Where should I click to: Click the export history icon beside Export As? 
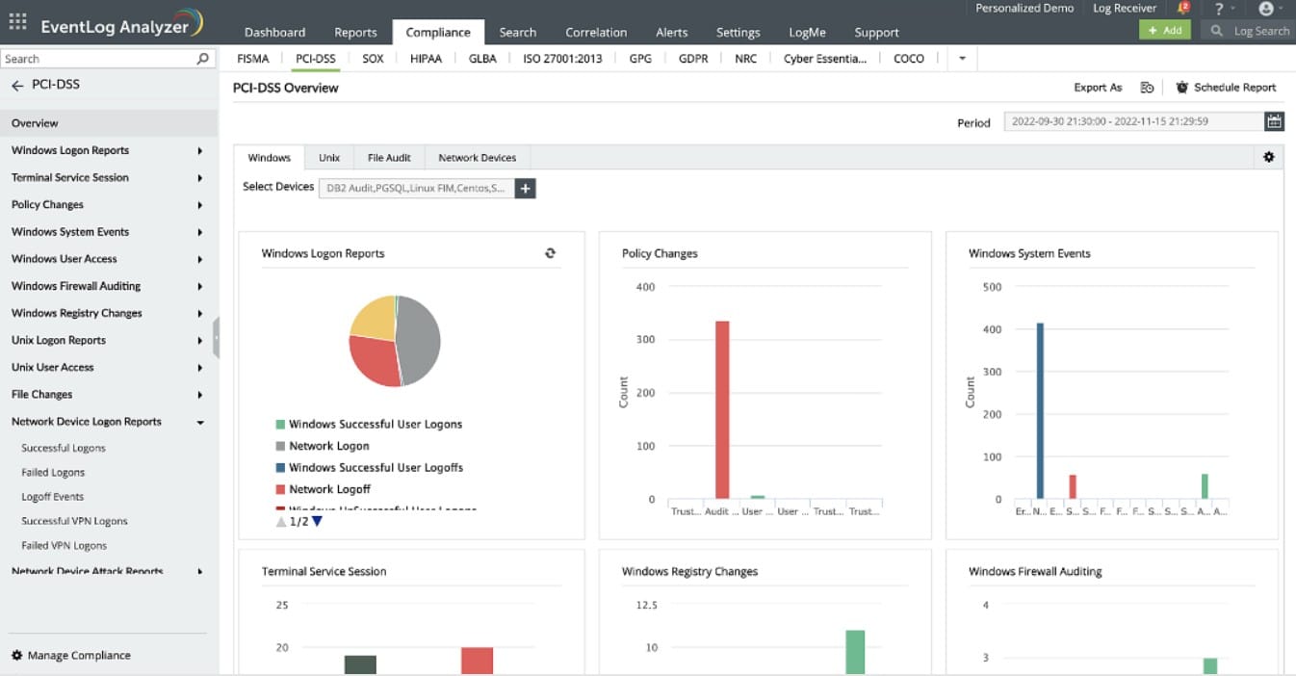[x=1147, y=88]
